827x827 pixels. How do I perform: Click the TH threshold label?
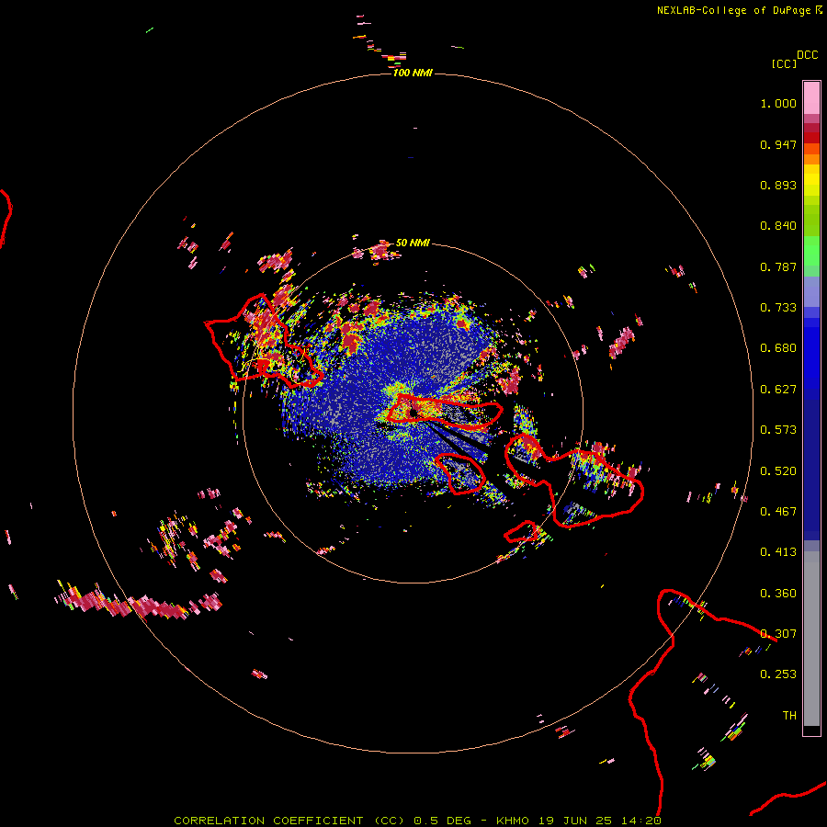click(x=789, y=716)
